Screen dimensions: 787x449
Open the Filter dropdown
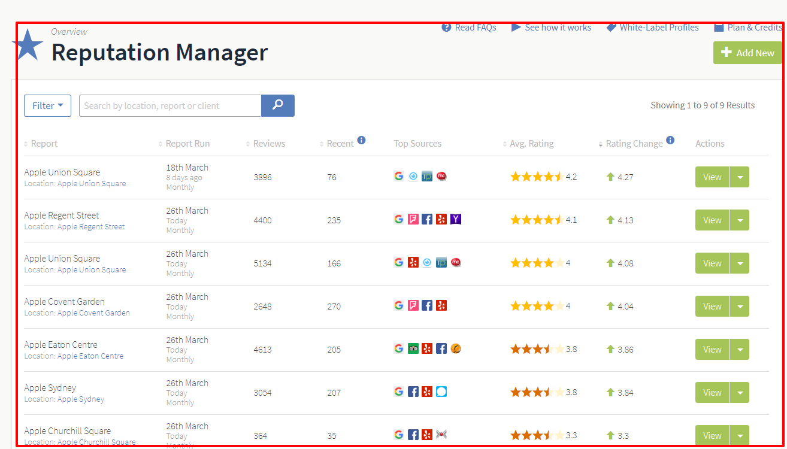47,105
